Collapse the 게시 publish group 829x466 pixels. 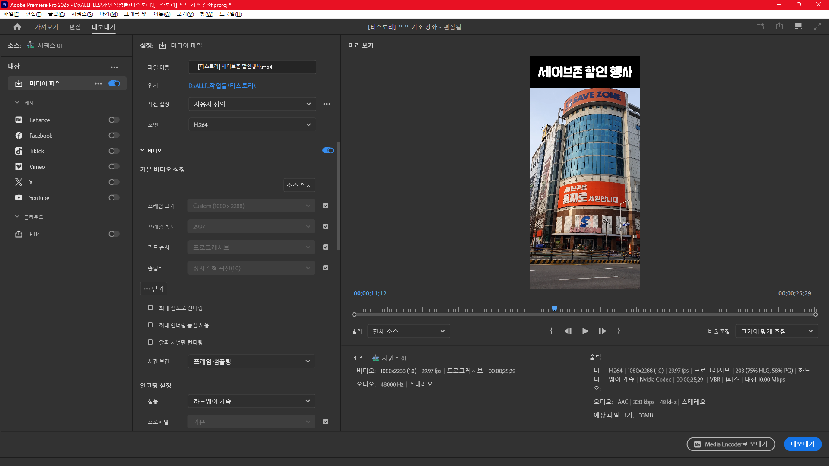[x=17, y=103]
